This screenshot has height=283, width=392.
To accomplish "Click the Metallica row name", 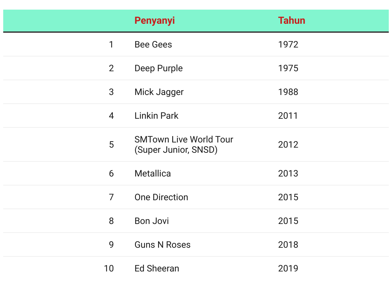I will (153, 173).
